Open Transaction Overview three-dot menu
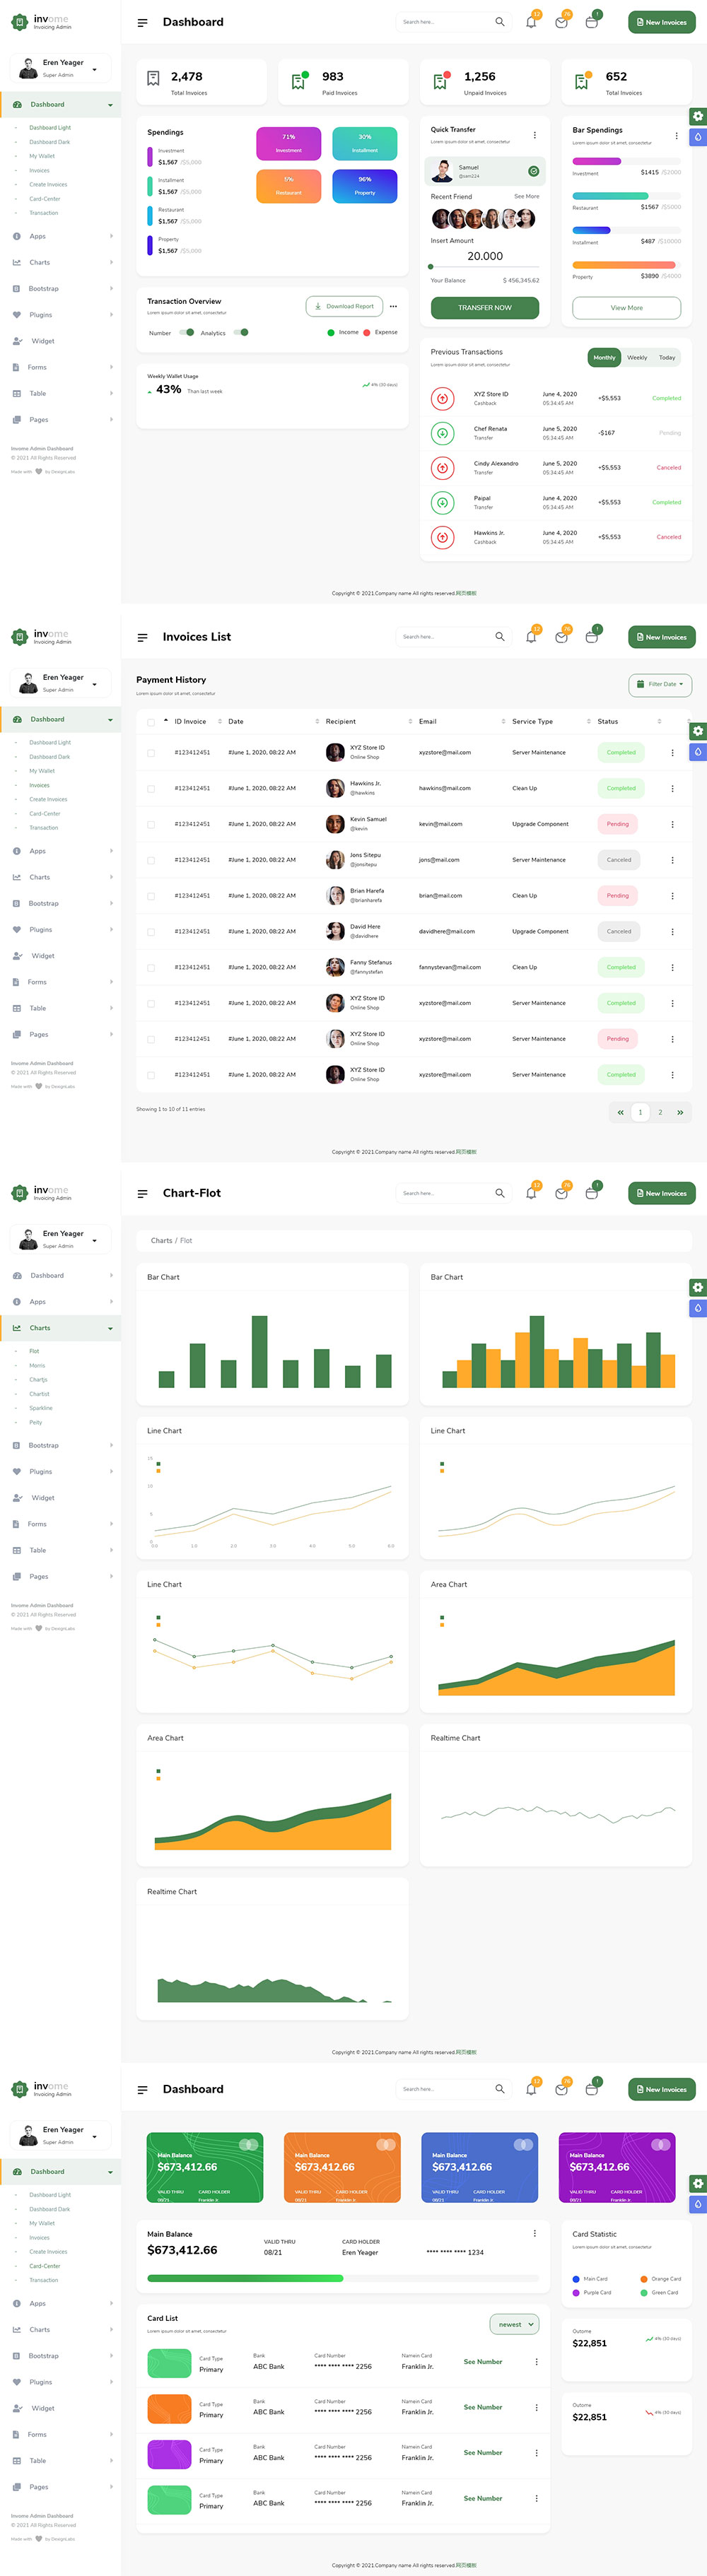The width and height of the screenshot is (707, 2576). point(393,306)
